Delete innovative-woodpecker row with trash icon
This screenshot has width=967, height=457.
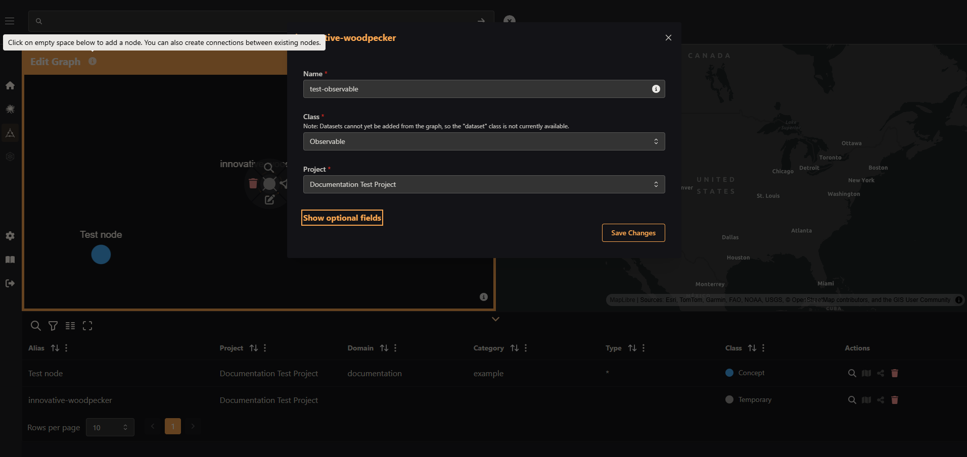[x=895, y=400]
